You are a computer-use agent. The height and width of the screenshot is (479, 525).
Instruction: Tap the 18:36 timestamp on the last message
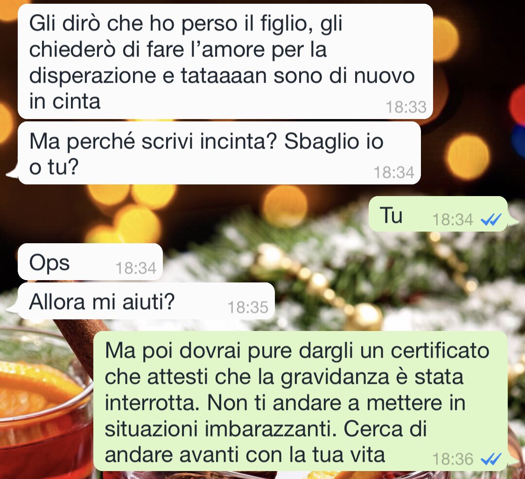click(453, 459)
